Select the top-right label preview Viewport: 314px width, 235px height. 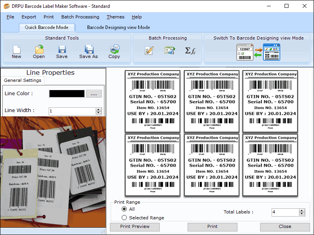click(270, 101)
